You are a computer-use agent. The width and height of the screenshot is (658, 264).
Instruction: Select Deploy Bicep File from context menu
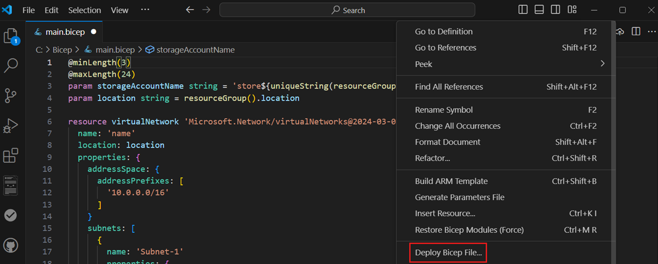pos(448,253)
